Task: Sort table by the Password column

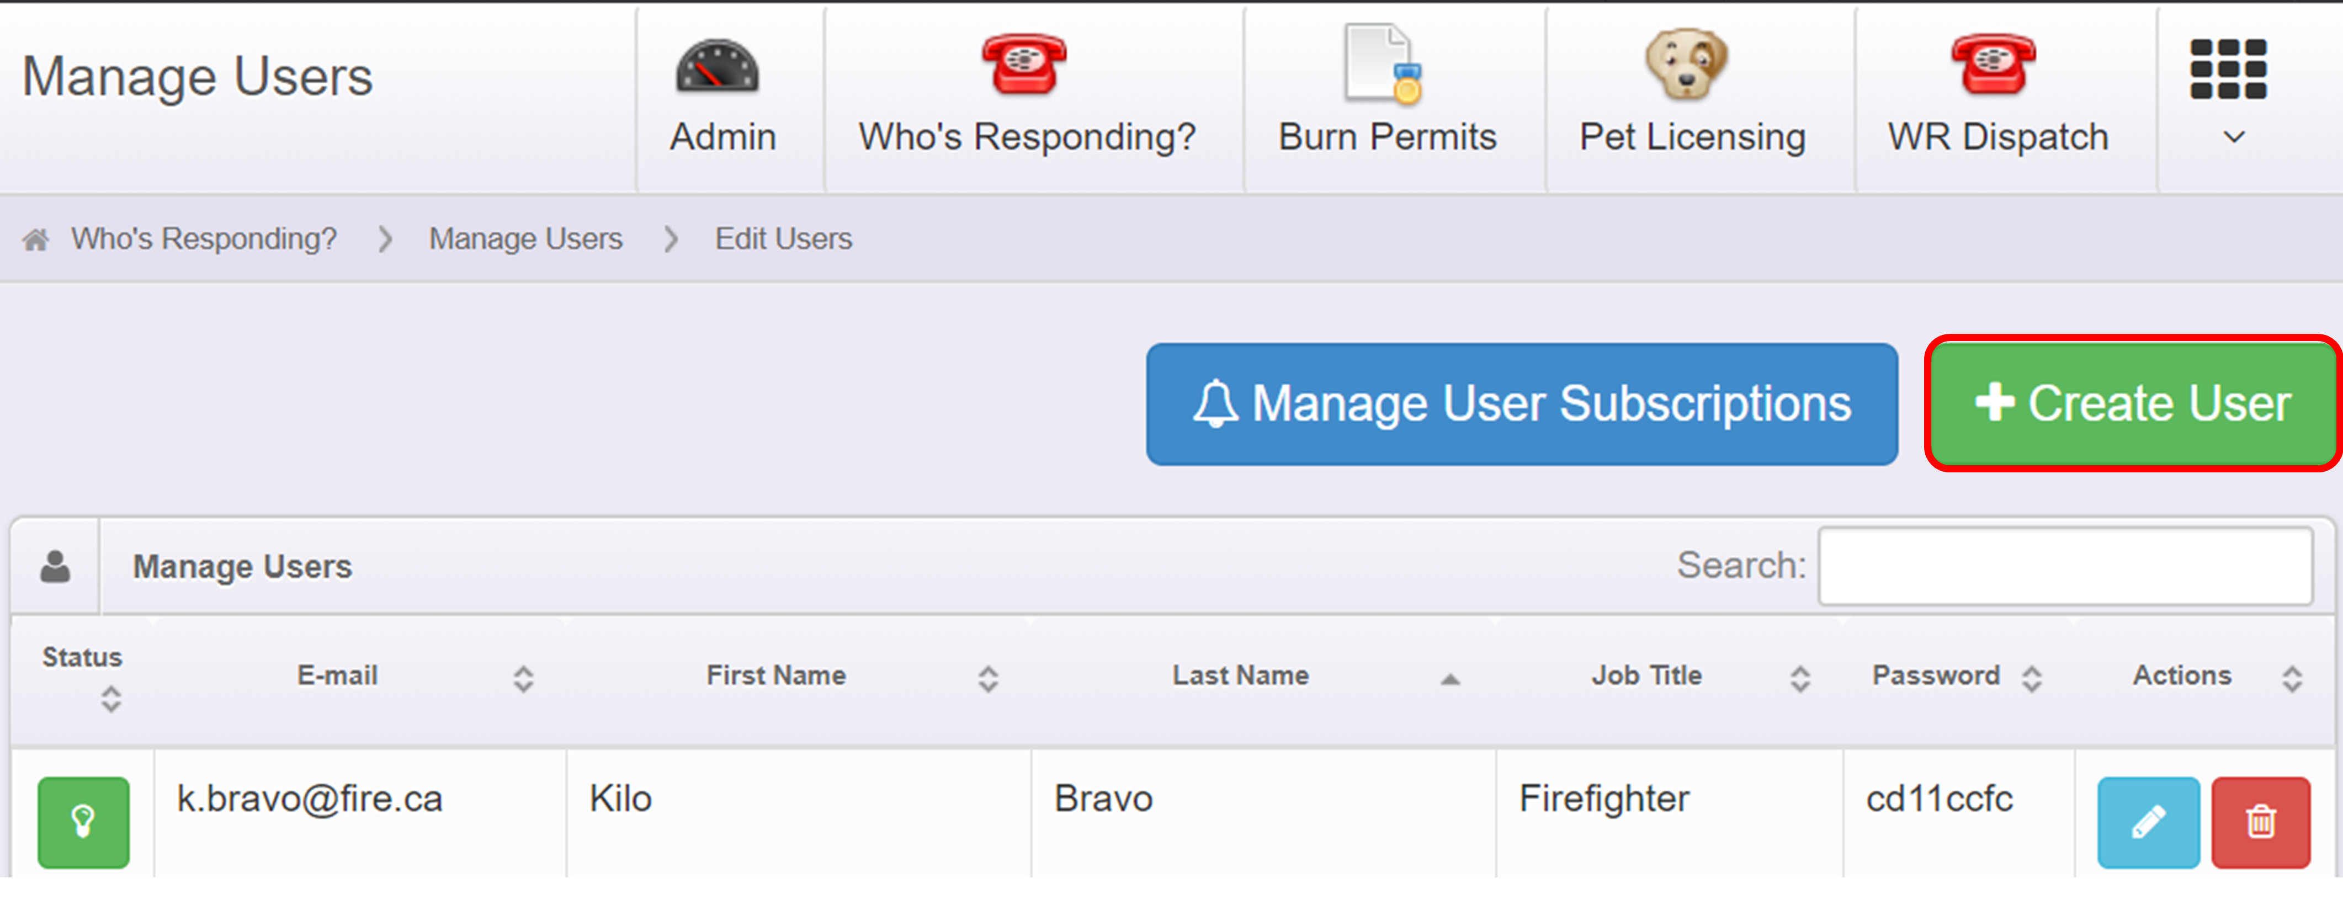Action: click(x=1936, y=675)
